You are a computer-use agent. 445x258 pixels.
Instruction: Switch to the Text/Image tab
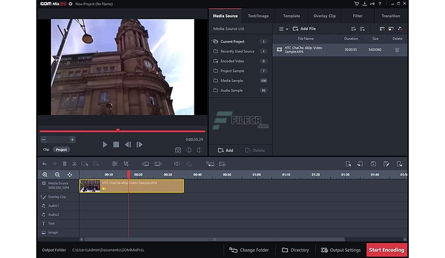pos(258,16)
